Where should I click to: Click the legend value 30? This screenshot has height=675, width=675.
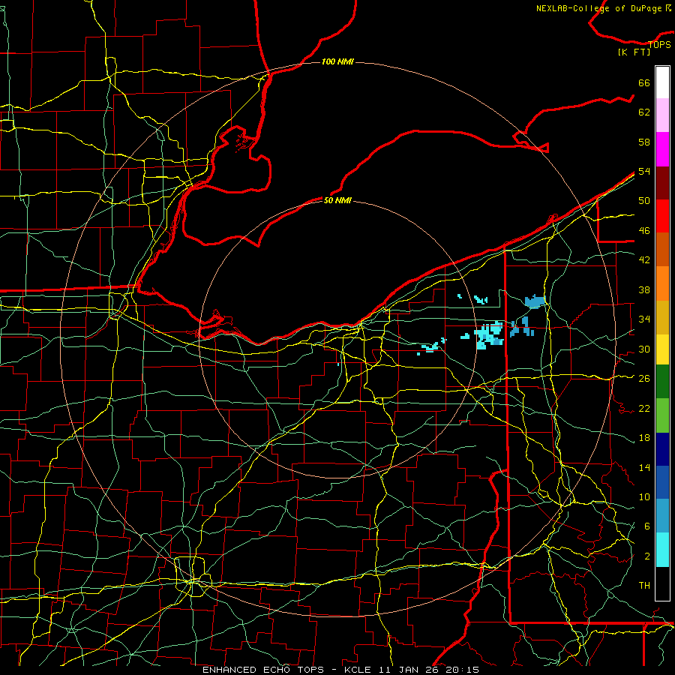[x=644, y=349]
